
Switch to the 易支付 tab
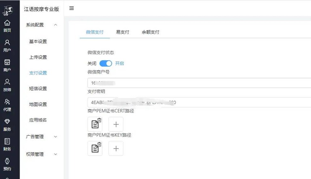[123, 32]
